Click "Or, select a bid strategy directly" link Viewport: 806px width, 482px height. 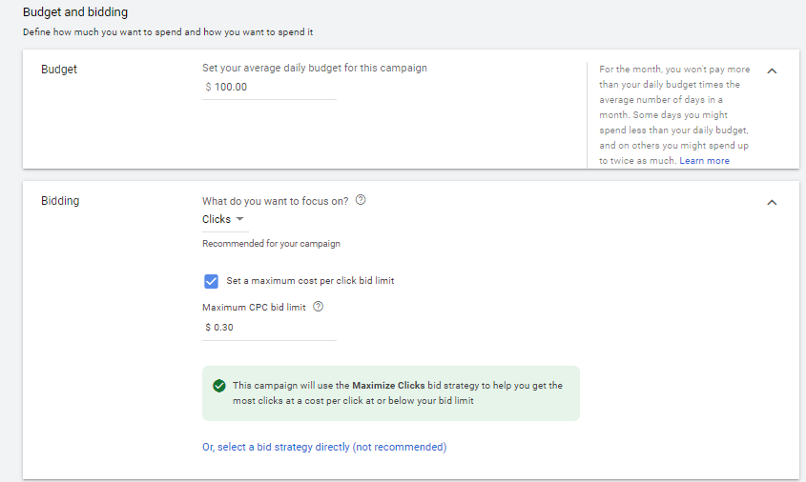pos(324,447)
